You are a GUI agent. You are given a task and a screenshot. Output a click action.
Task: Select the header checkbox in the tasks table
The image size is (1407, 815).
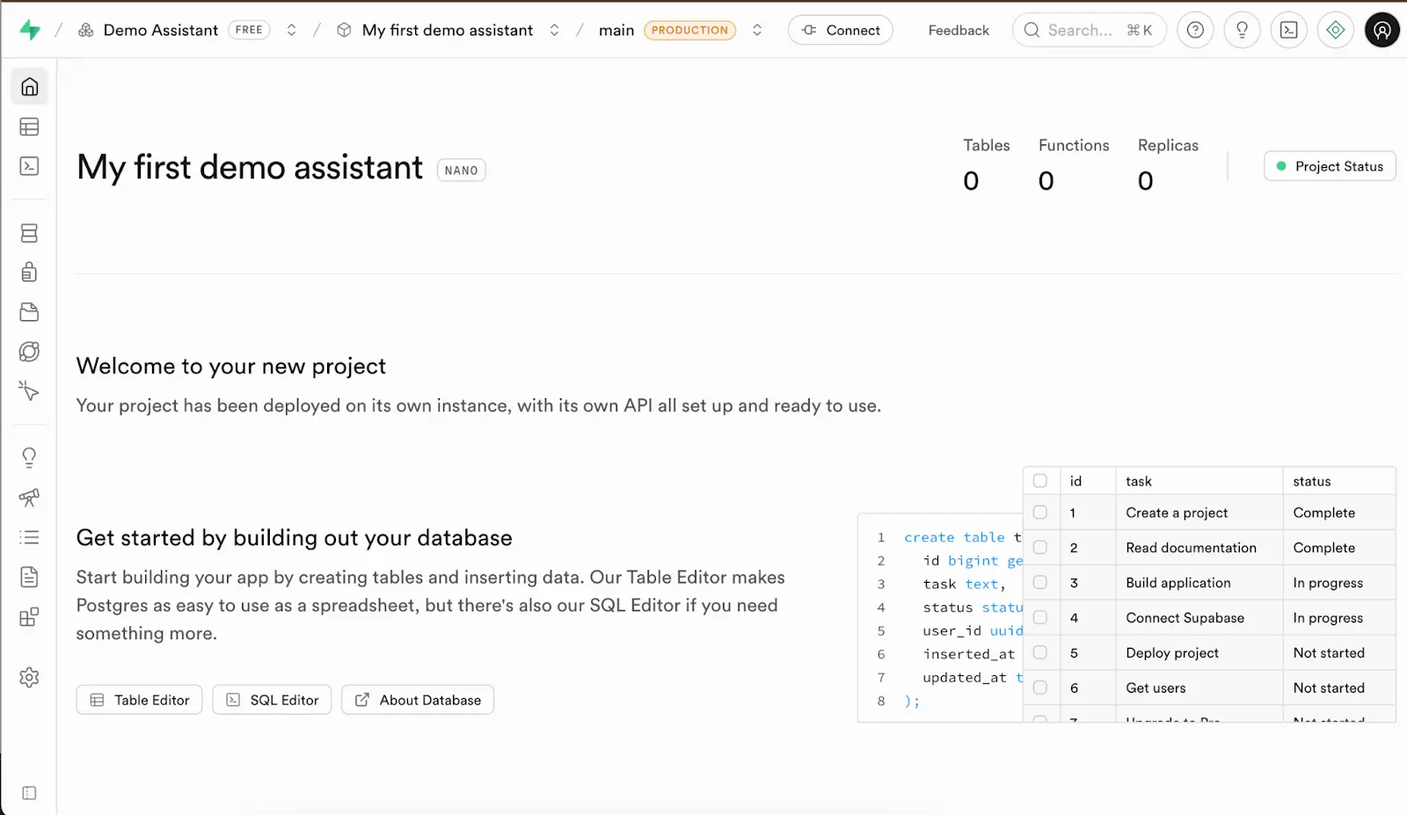[1040, 480]
